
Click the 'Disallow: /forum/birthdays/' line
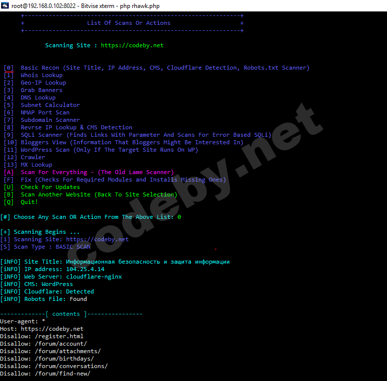(47, 359)
